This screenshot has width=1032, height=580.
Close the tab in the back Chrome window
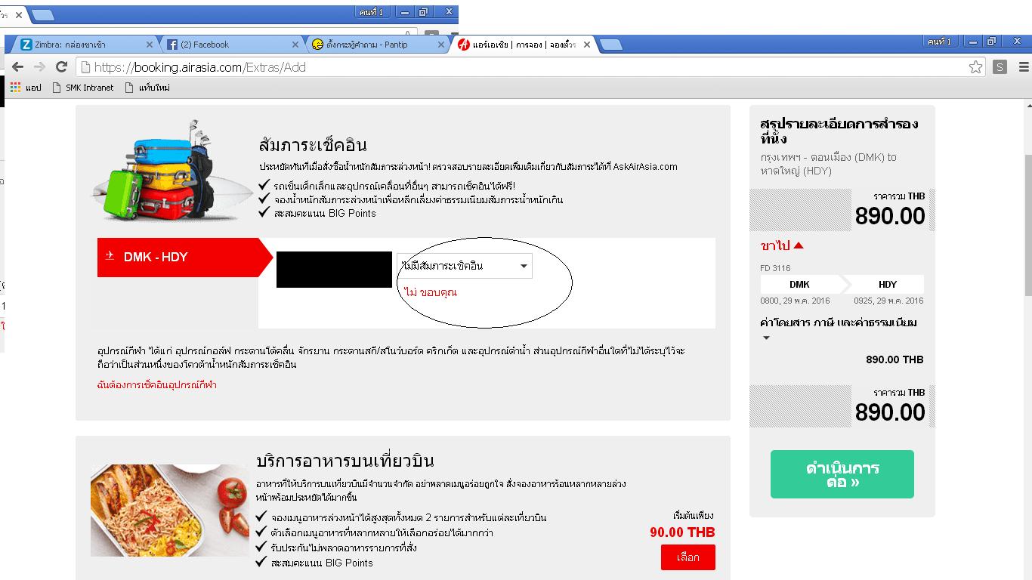[19, 14]
